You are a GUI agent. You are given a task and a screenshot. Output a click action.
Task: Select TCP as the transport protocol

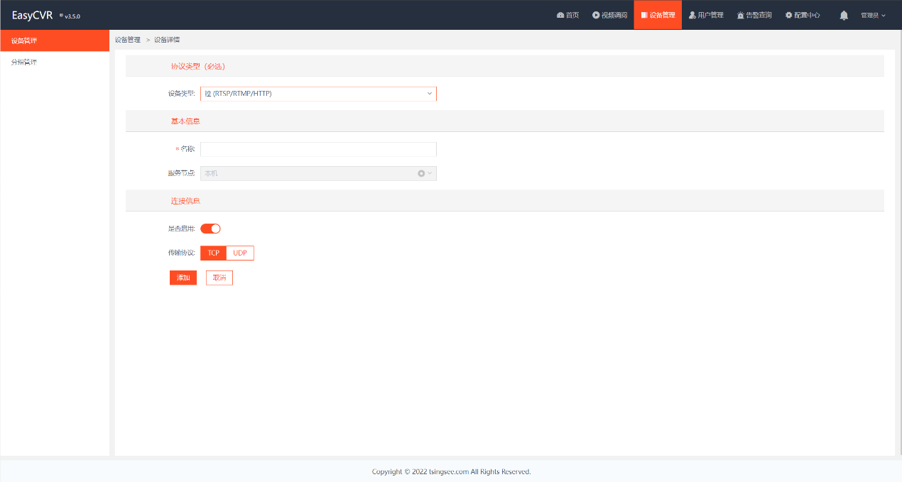[214, 253]
